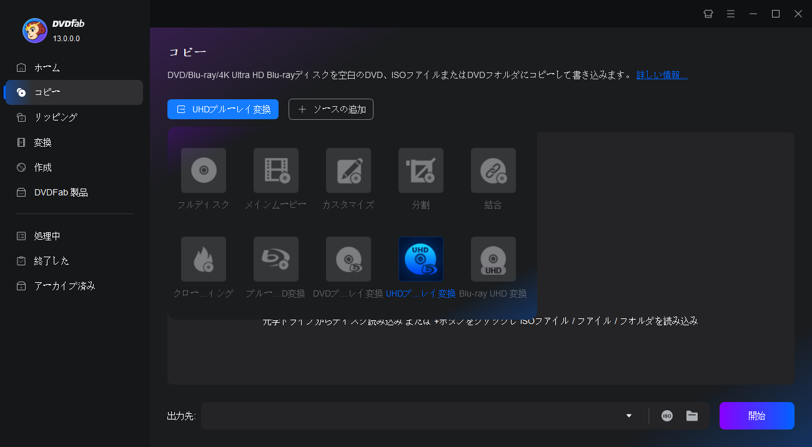This screenshot has width=812, height=447.
Task: Click the ソースの追加 add source button
Action: coord(331,109)
